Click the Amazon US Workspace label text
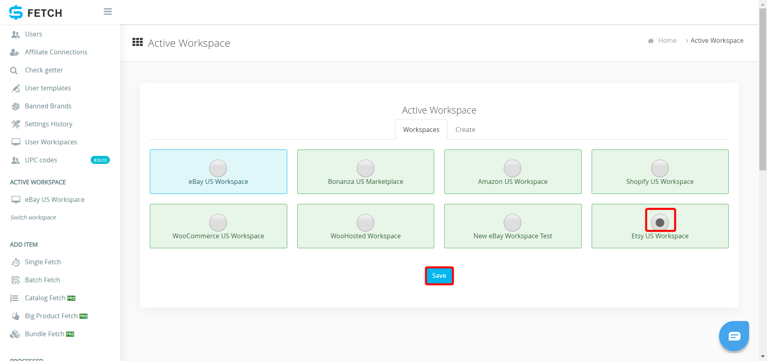The image size is (767, 361). tap(513, 181)
